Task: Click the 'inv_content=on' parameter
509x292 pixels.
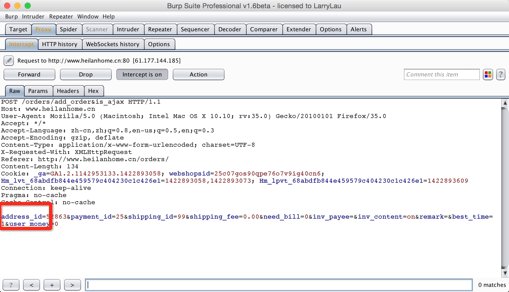Action: tap(386, 217)
